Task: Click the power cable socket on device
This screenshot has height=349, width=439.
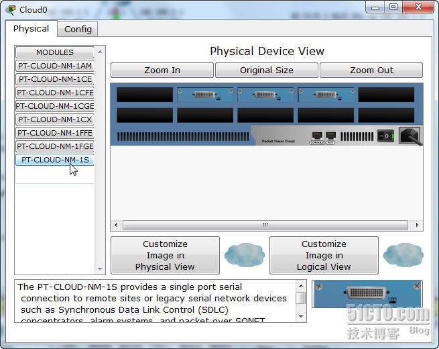Action: tap(410, 136)
